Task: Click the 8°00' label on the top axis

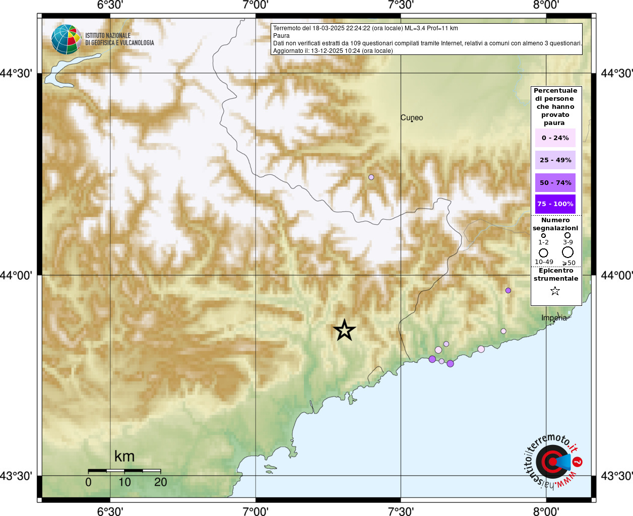Action: pyautogui.click(x=546, y=5)
